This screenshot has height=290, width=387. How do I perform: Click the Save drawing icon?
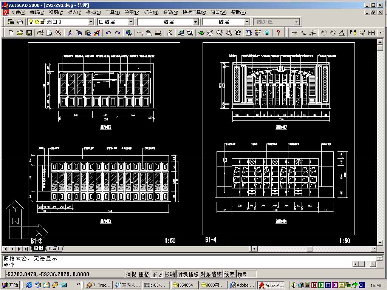29,33
